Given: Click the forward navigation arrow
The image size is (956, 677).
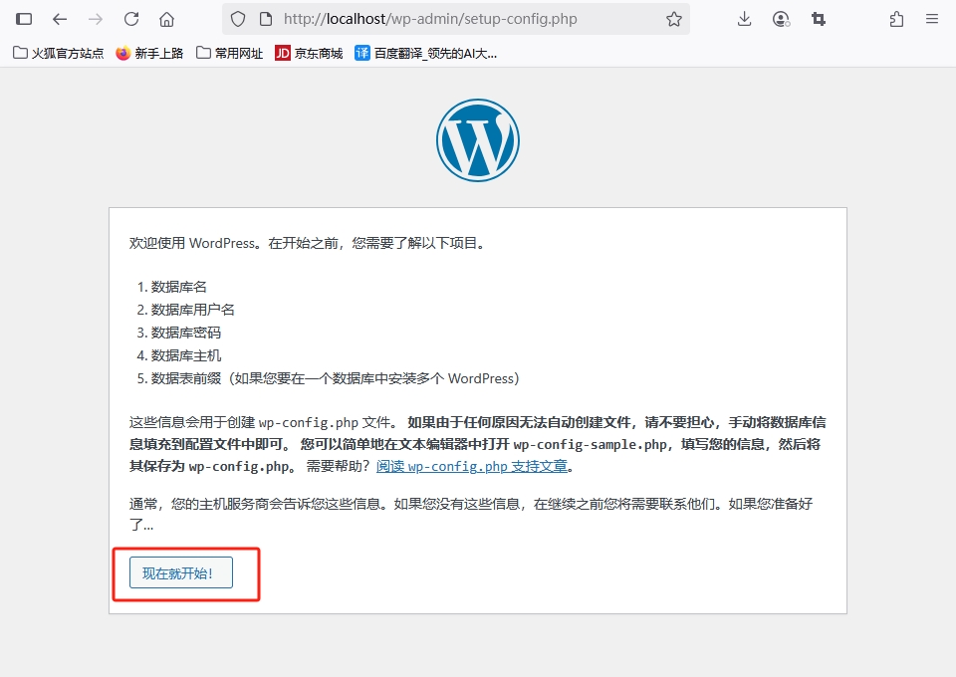Looking at the screenshot, I should point(96,19).
